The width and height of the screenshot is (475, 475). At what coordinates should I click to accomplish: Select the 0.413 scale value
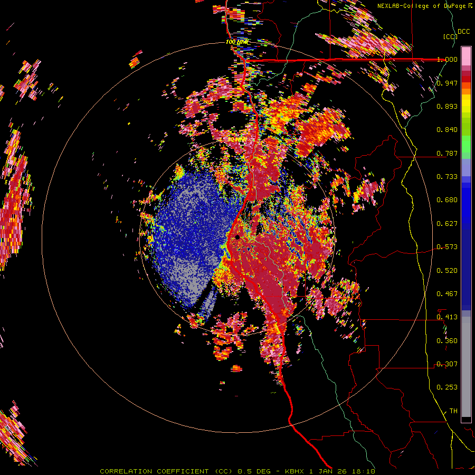[x=447, y=317]
